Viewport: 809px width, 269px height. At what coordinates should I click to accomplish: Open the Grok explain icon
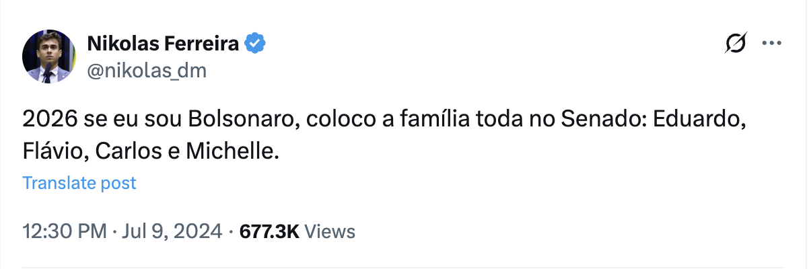[736, 44]
